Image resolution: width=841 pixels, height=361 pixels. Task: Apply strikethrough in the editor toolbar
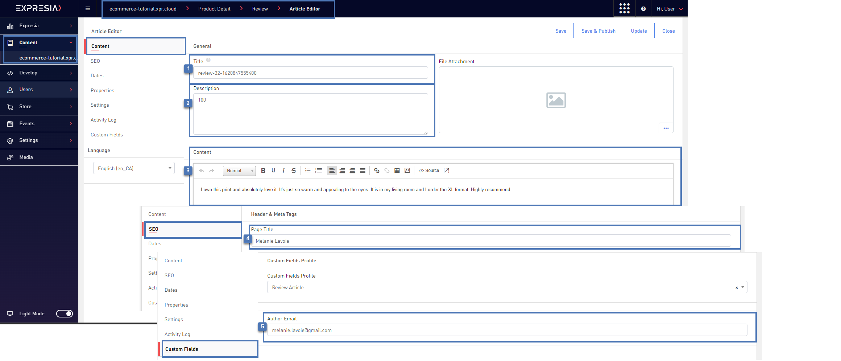294,171
